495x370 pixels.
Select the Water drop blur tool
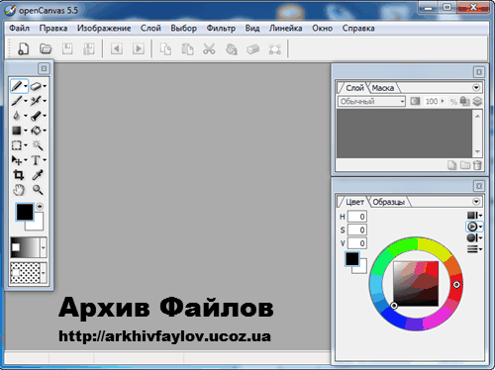(17, 116)
